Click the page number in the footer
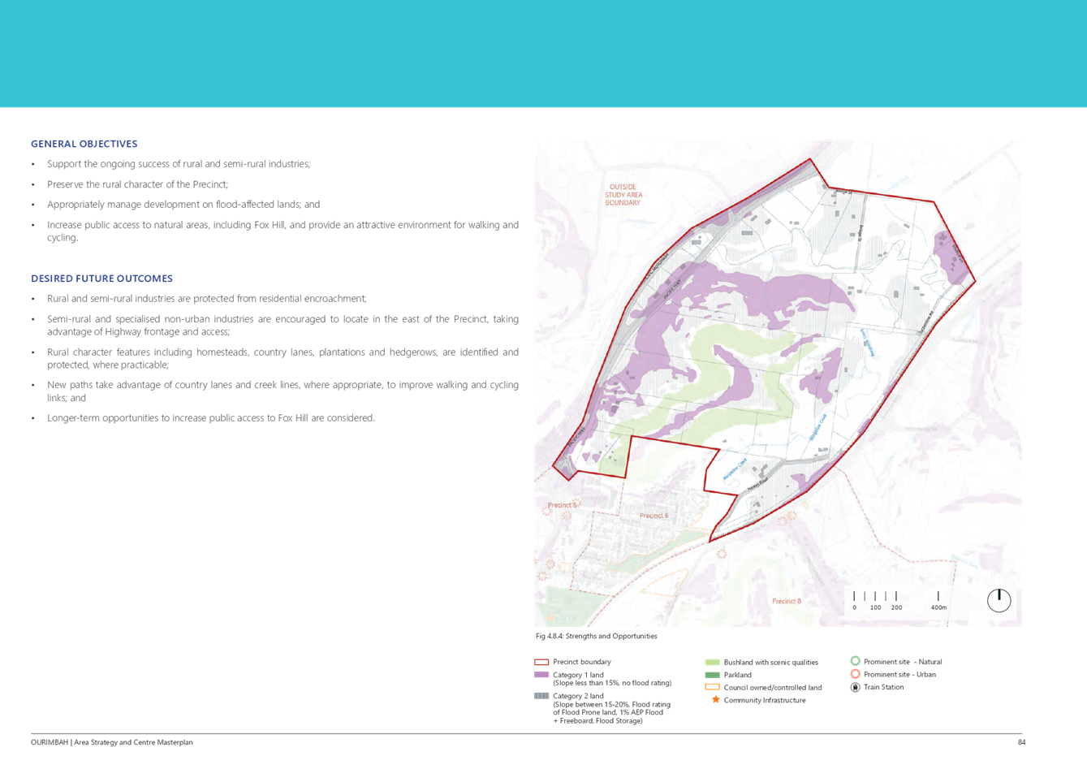The image size is (1087, 769). click(x=1021, y=742)
